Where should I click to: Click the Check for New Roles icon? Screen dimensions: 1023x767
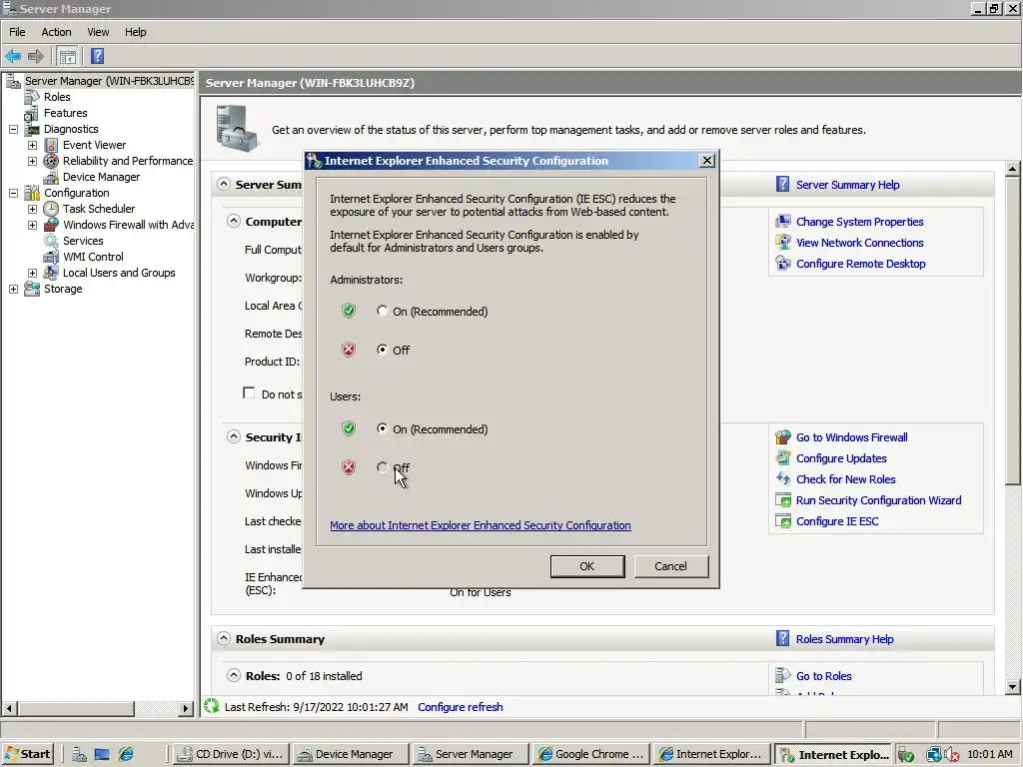point(783,478)
